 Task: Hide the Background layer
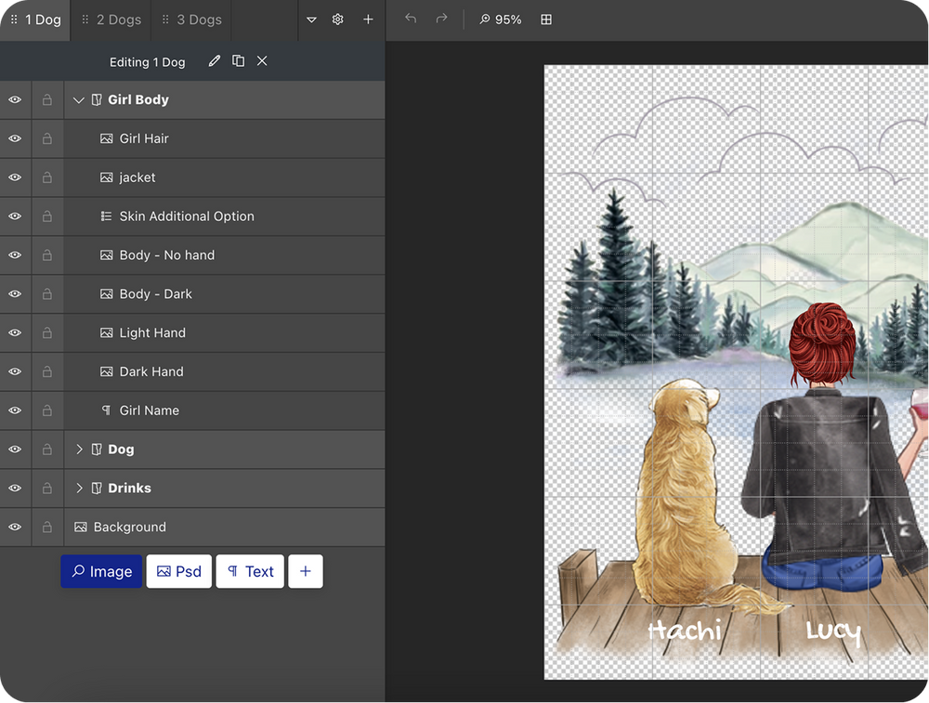(x=15, y=527)
